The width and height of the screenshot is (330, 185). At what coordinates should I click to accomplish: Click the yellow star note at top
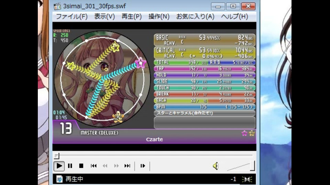click(x=115, y=47)
